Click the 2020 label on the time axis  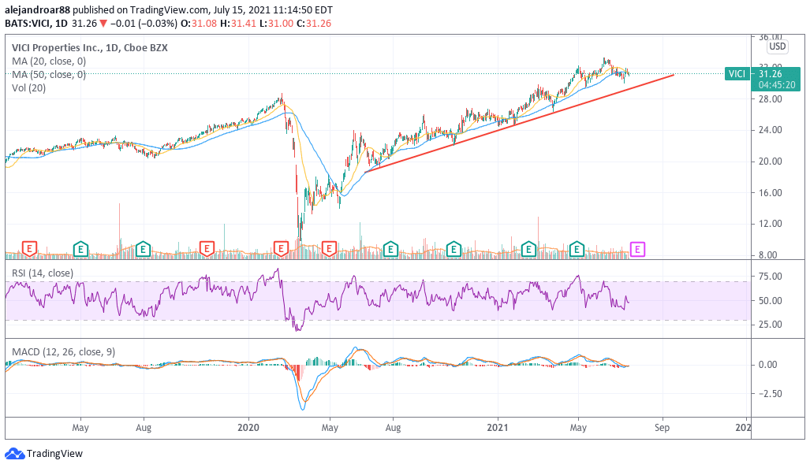pos(248,428)
